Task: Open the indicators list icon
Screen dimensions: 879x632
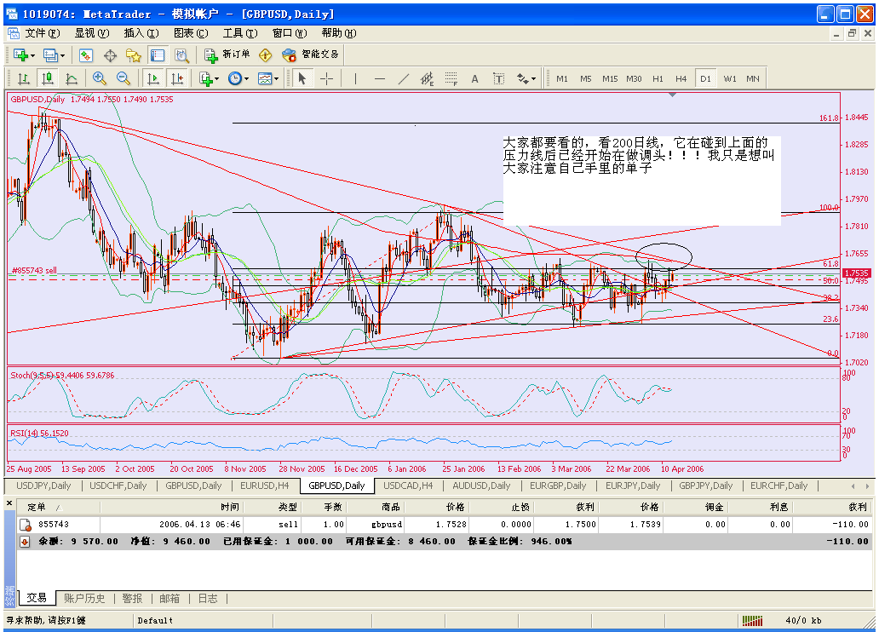Action: tap(206, 78)
